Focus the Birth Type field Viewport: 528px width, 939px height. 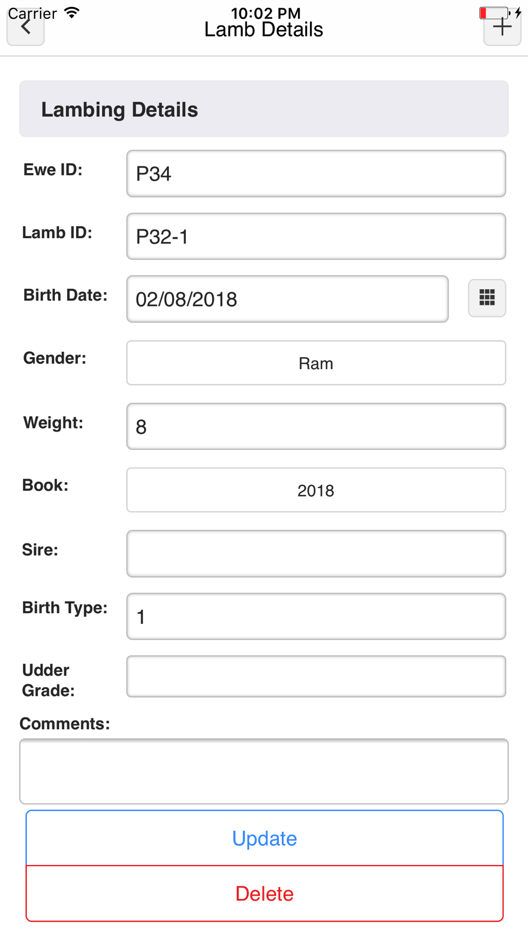point(316,616)
